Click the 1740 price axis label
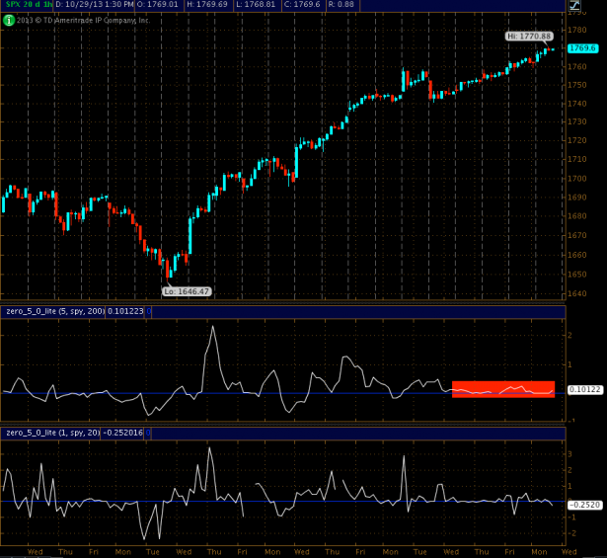The image size is (607, 558). click(576, 104)
